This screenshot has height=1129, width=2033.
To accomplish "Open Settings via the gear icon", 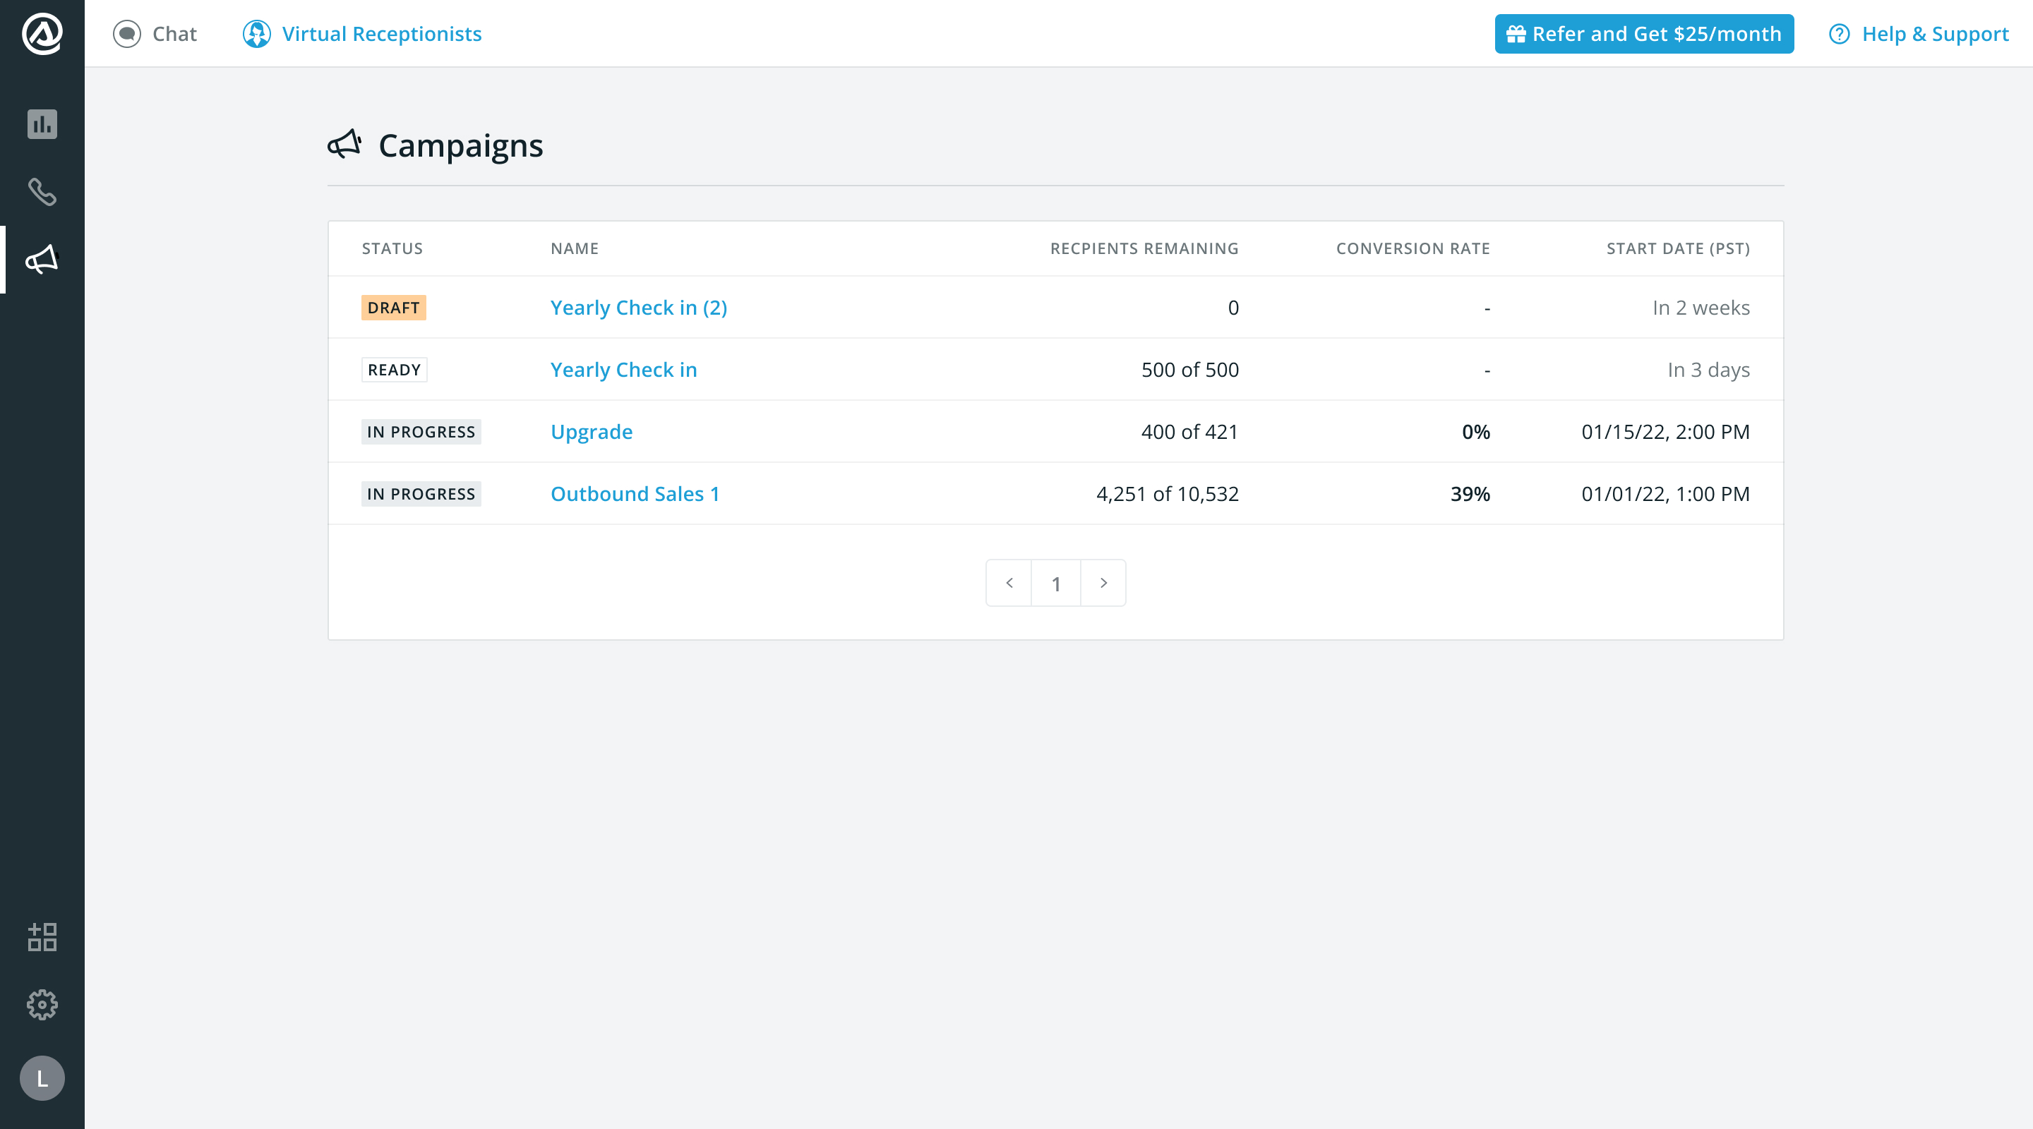I will tap(42, 1004).
